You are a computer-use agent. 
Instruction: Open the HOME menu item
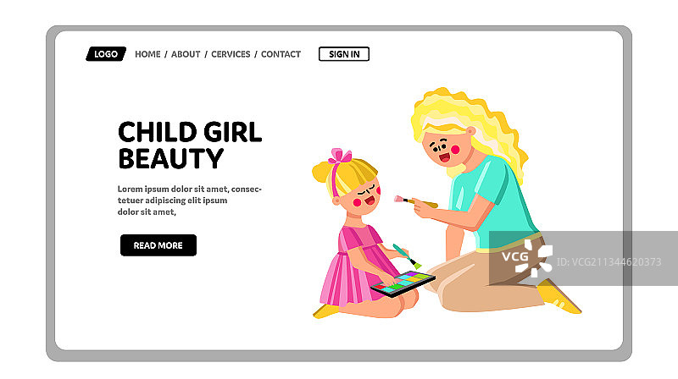click(147, 54)
